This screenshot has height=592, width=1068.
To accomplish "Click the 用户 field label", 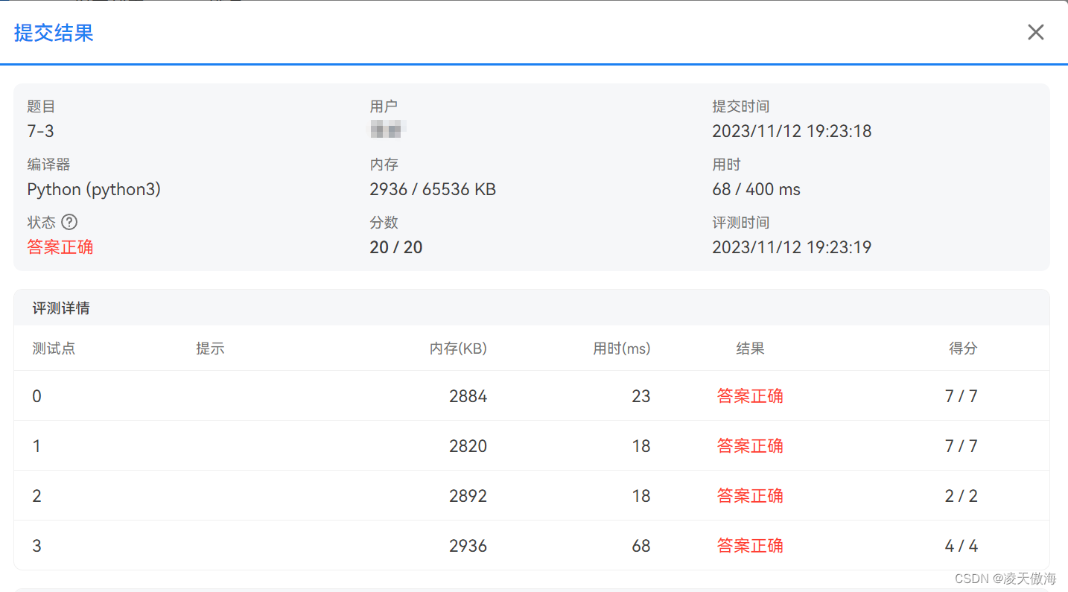I will point(384,106).
